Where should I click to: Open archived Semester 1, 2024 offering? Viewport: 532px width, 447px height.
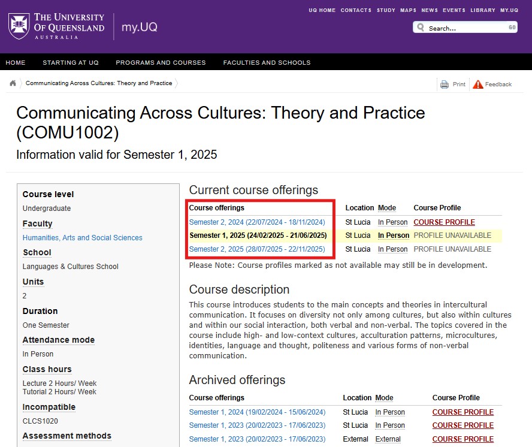(257, 412)
